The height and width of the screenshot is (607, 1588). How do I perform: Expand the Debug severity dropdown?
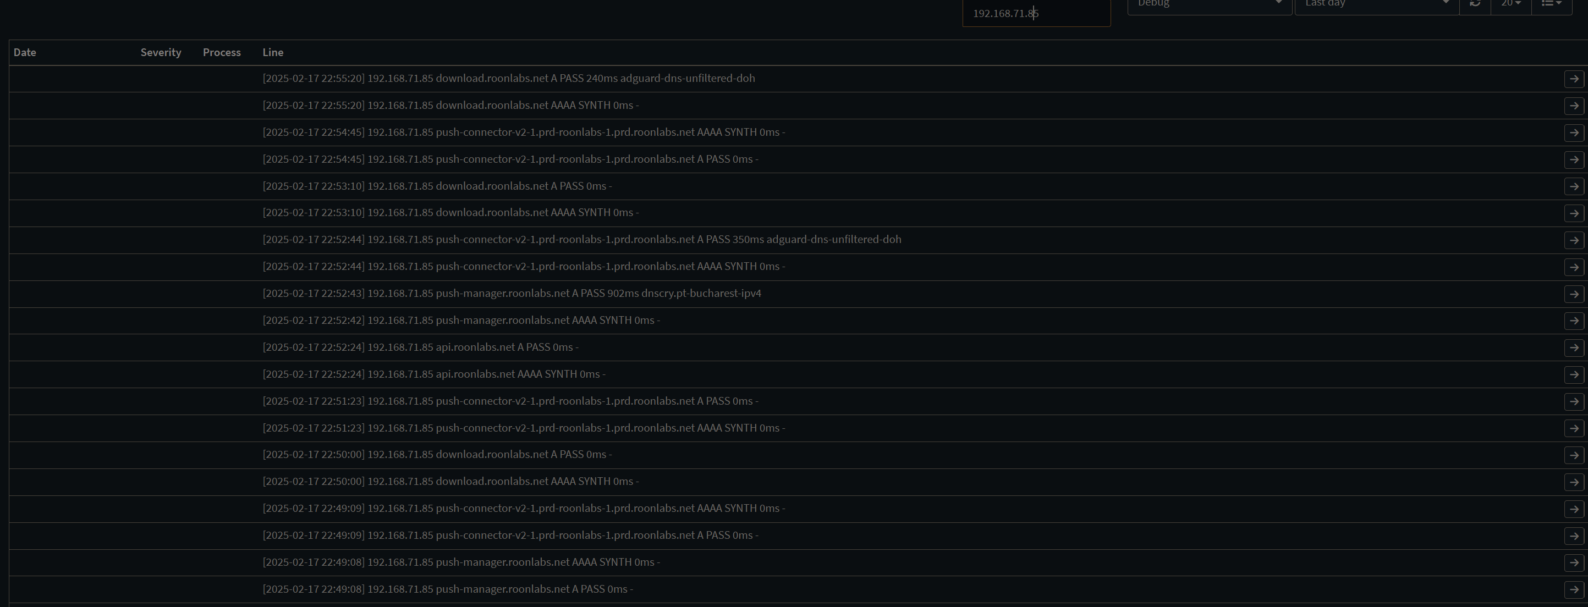pos(1210,5)
